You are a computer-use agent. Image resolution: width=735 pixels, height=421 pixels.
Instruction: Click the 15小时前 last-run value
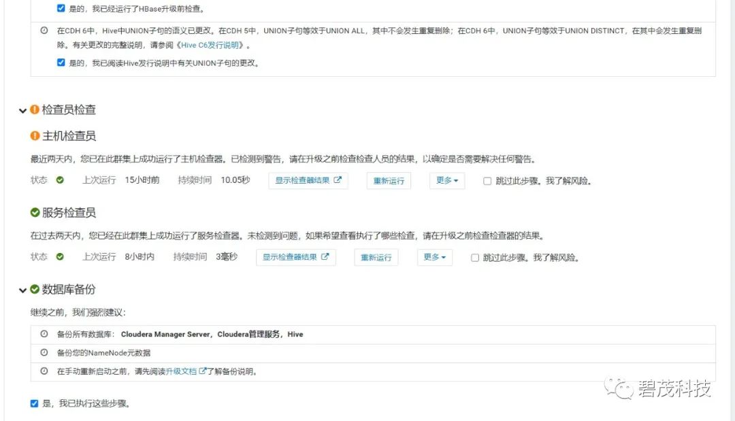142,180
